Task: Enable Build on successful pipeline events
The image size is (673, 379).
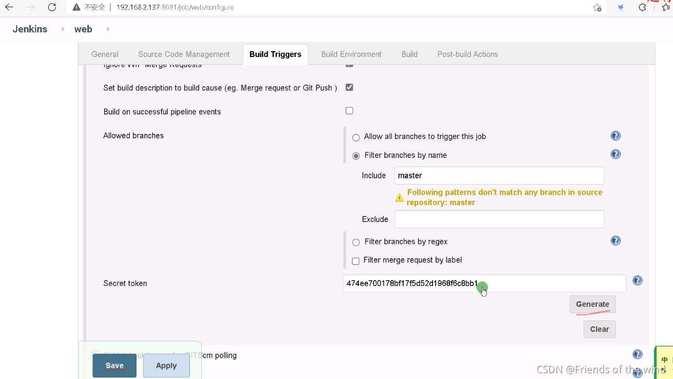Action: pyautogui.click(x=349, y=111)
